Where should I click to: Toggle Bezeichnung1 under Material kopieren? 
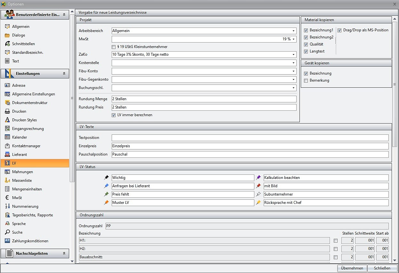click(306, 30)
